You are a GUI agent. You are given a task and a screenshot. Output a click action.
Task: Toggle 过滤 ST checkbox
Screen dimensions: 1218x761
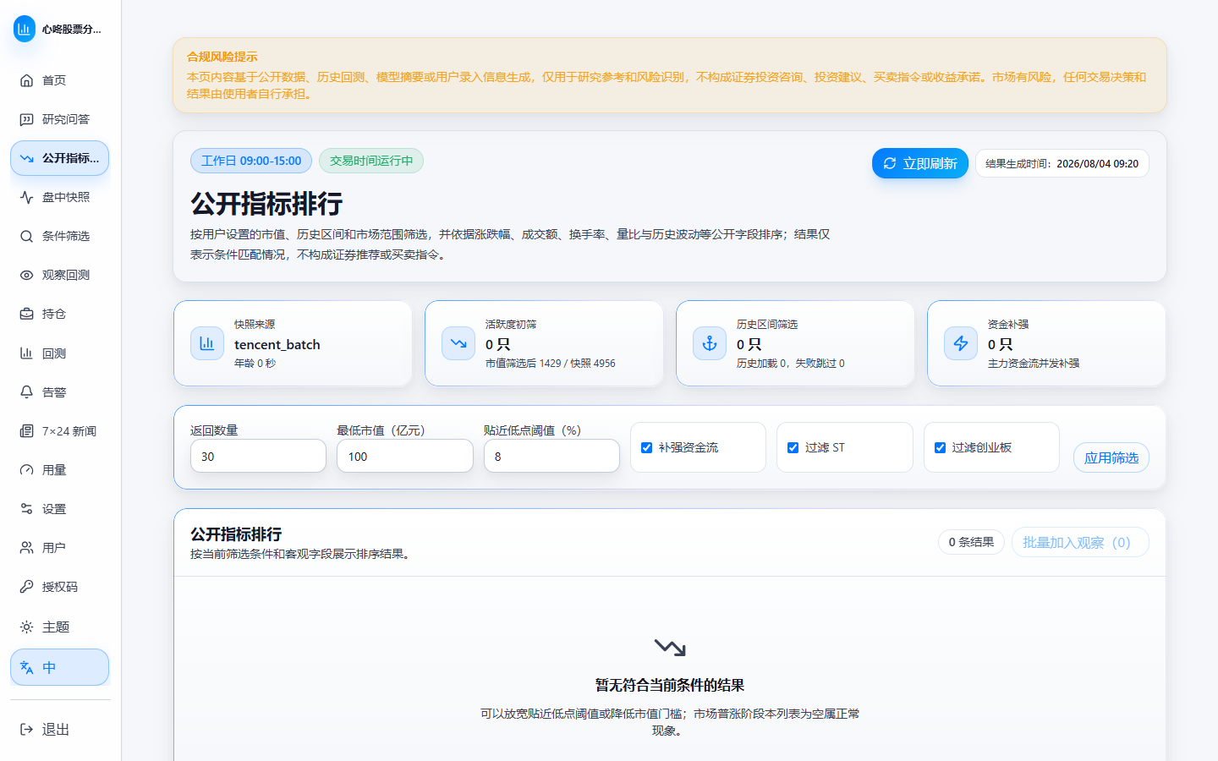(793, 447)
